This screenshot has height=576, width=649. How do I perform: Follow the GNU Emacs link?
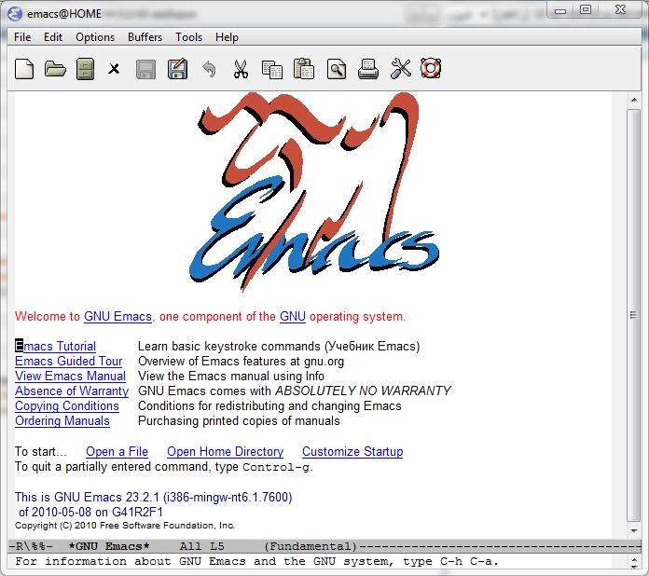118,317
